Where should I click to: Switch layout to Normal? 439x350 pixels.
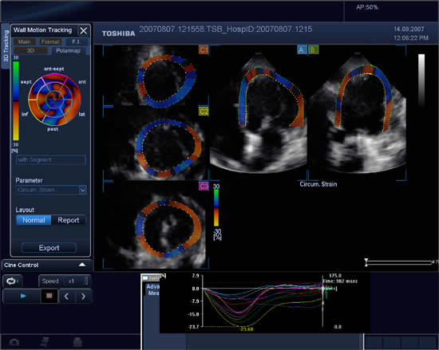pos(34,220)
